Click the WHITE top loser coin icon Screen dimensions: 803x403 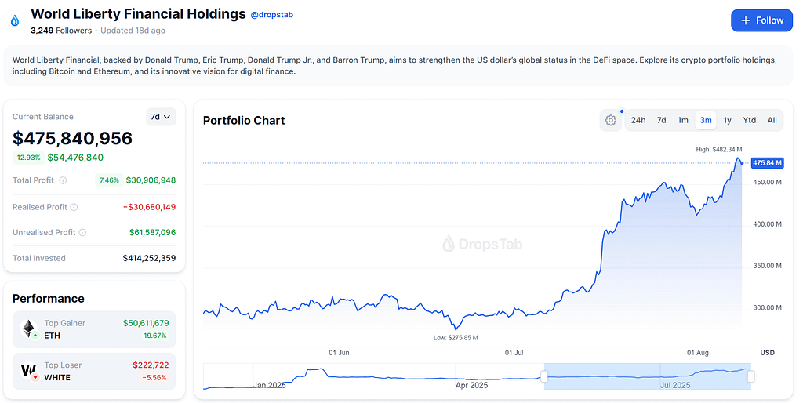pos(28,371)
